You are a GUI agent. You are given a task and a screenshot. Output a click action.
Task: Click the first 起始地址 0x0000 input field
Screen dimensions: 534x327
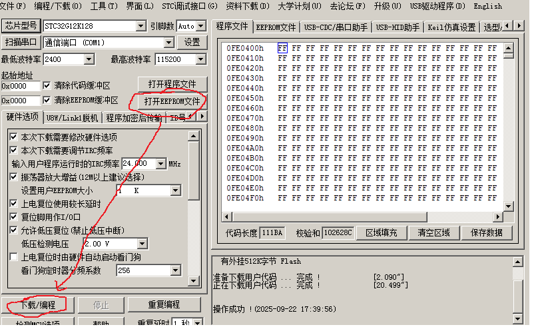click(x=20, y=86)
